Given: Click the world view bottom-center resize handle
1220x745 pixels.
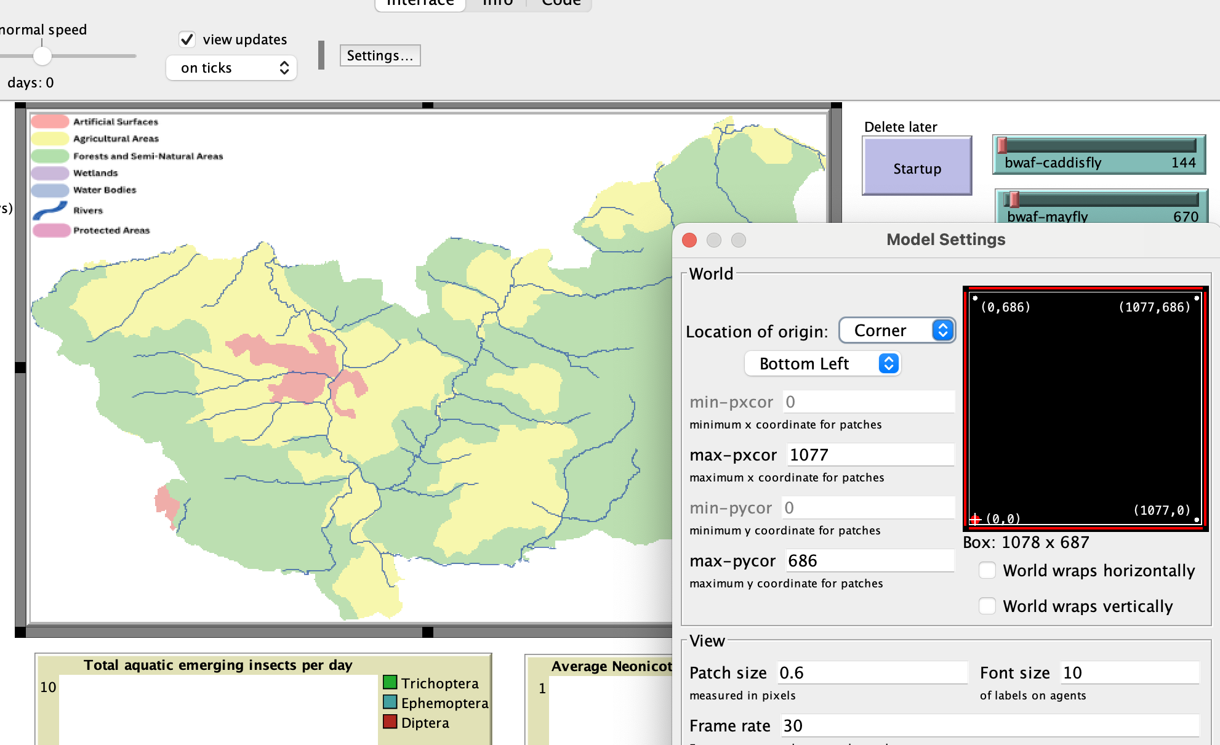Looking at the screenshot, I should (428, 632).
